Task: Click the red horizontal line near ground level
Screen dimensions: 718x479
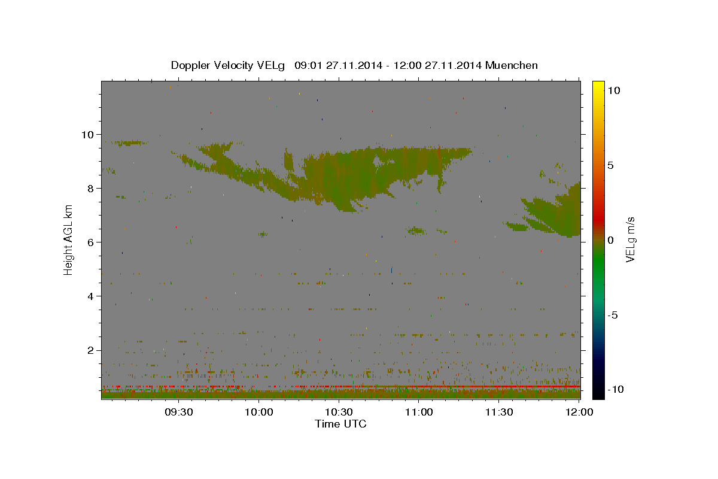Action: (x=341, y=387)
